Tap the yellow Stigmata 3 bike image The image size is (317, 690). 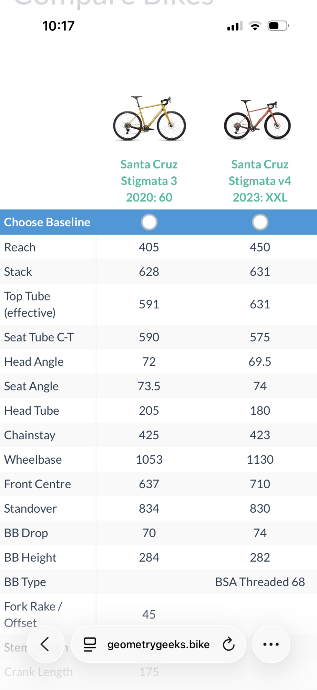[150, 118]
